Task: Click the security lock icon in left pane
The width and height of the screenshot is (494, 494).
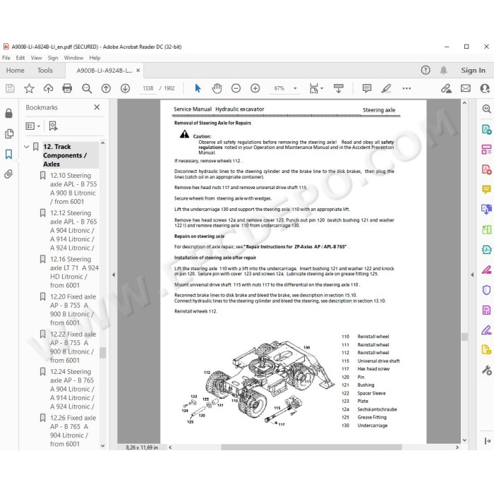Action: 8,113
